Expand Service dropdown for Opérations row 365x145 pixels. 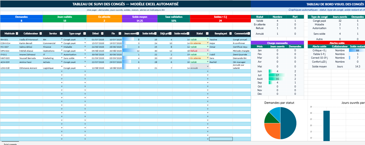coord(62,50)
